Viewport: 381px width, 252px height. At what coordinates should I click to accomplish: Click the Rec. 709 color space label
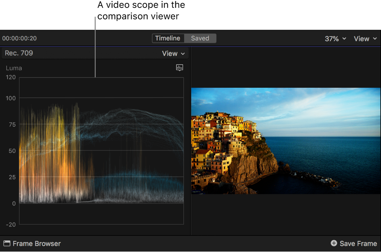[19, 53]
